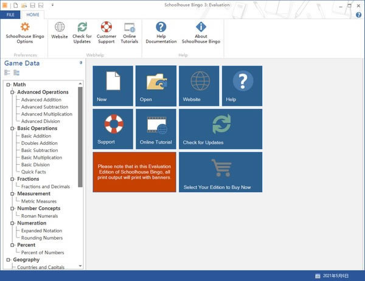Image resolution: width=365 pixels, height=281 pixels.
Task: Click the New document tile
Action: point(113,86)
